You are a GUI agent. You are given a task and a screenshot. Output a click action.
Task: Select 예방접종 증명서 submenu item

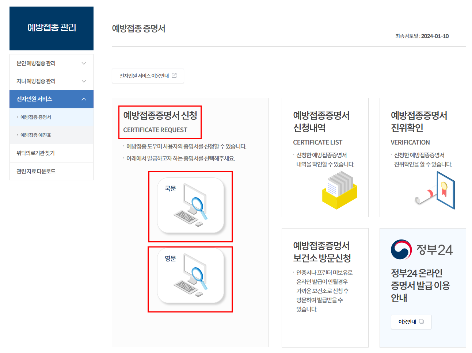[x=52, y=117]
